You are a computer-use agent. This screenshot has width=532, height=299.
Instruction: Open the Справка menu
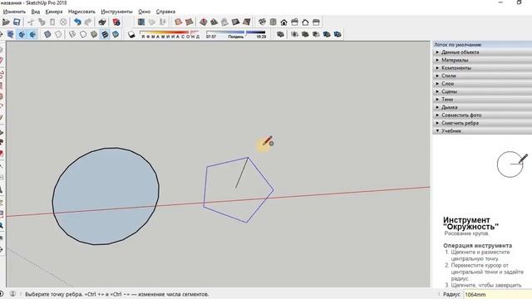pos(165,12)
